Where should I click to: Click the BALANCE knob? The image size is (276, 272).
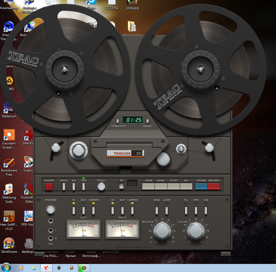[162, 231]
